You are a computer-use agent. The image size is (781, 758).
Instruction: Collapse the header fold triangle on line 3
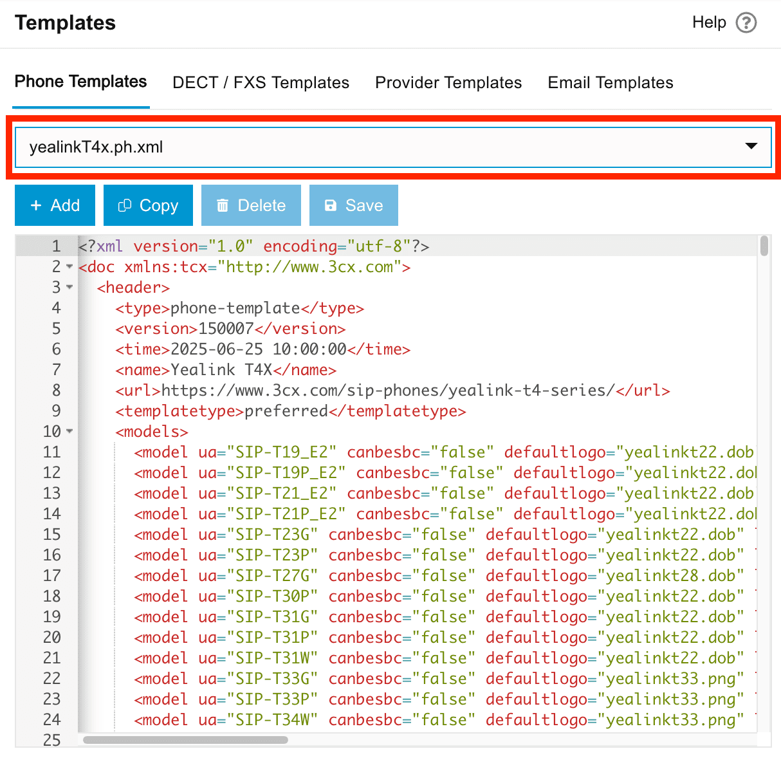point(69,288)
